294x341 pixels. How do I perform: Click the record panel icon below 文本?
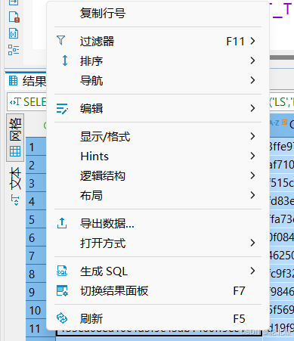pyautogui.click(x=15, y=200)
